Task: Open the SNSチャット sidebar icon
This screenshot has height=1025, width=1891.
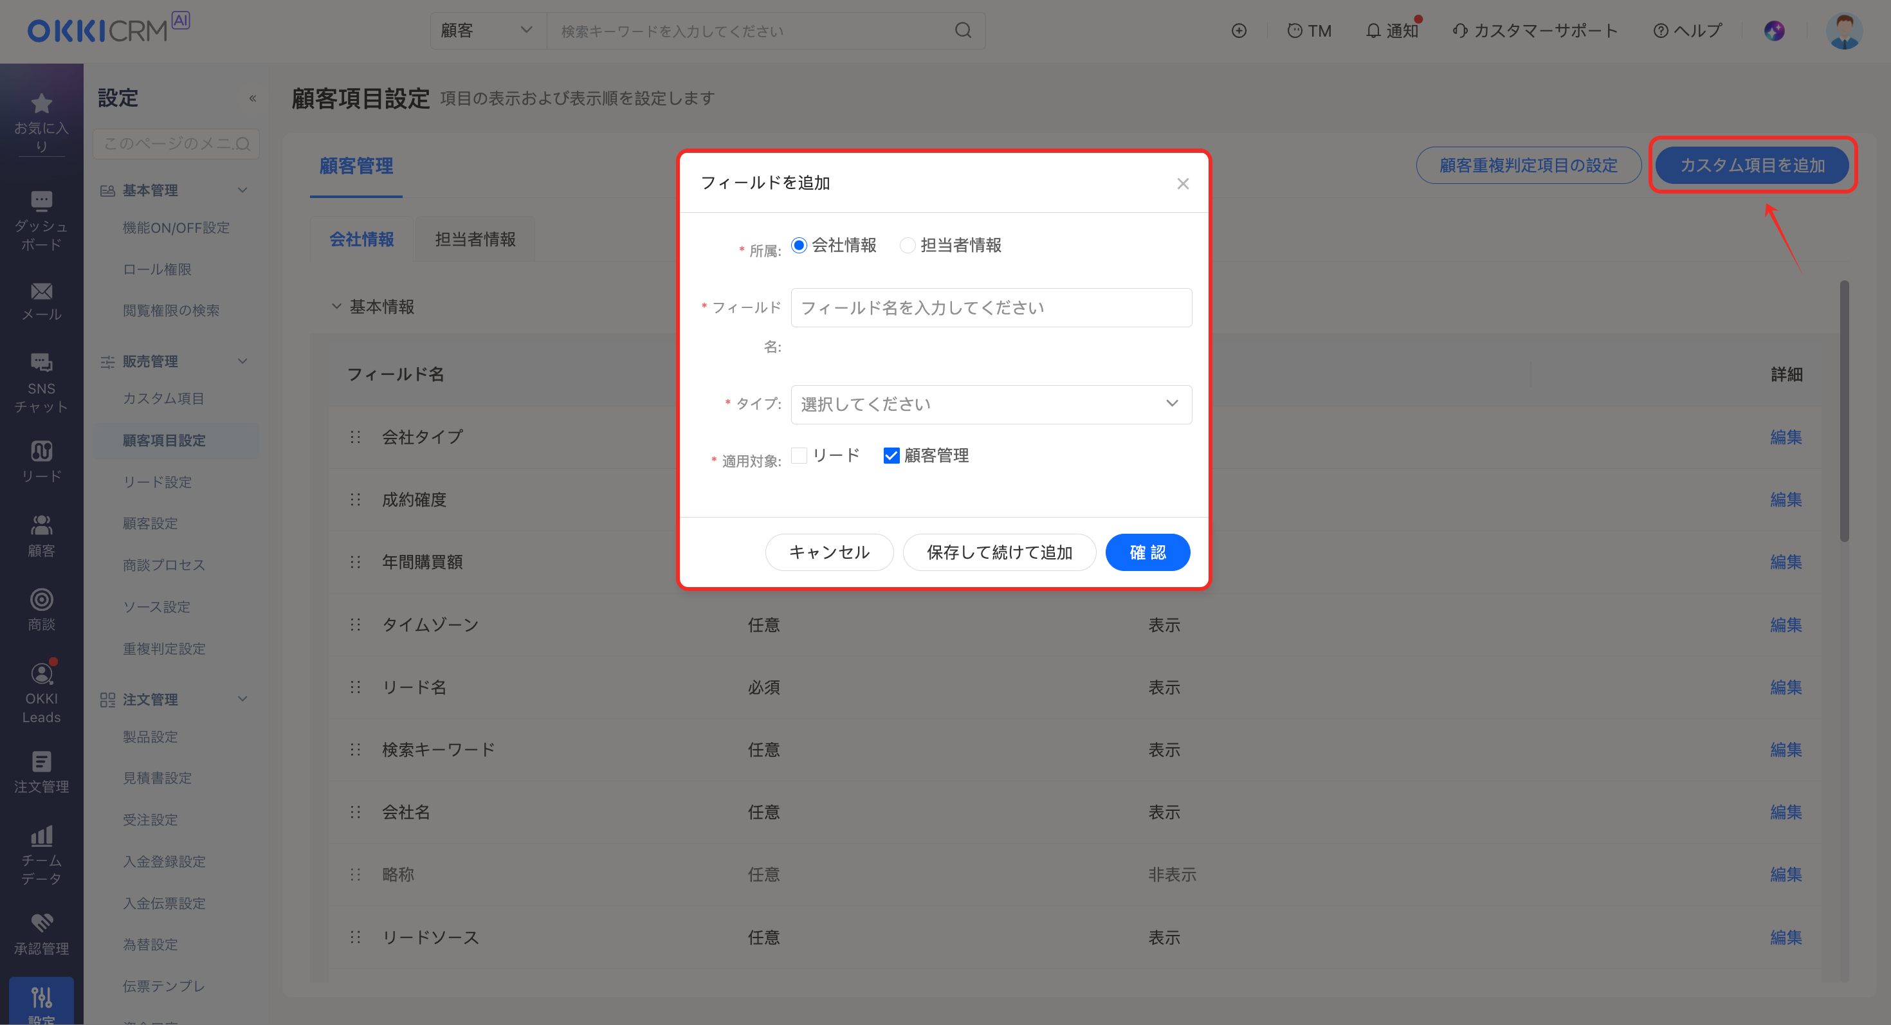Action: [x=41, y=363]
